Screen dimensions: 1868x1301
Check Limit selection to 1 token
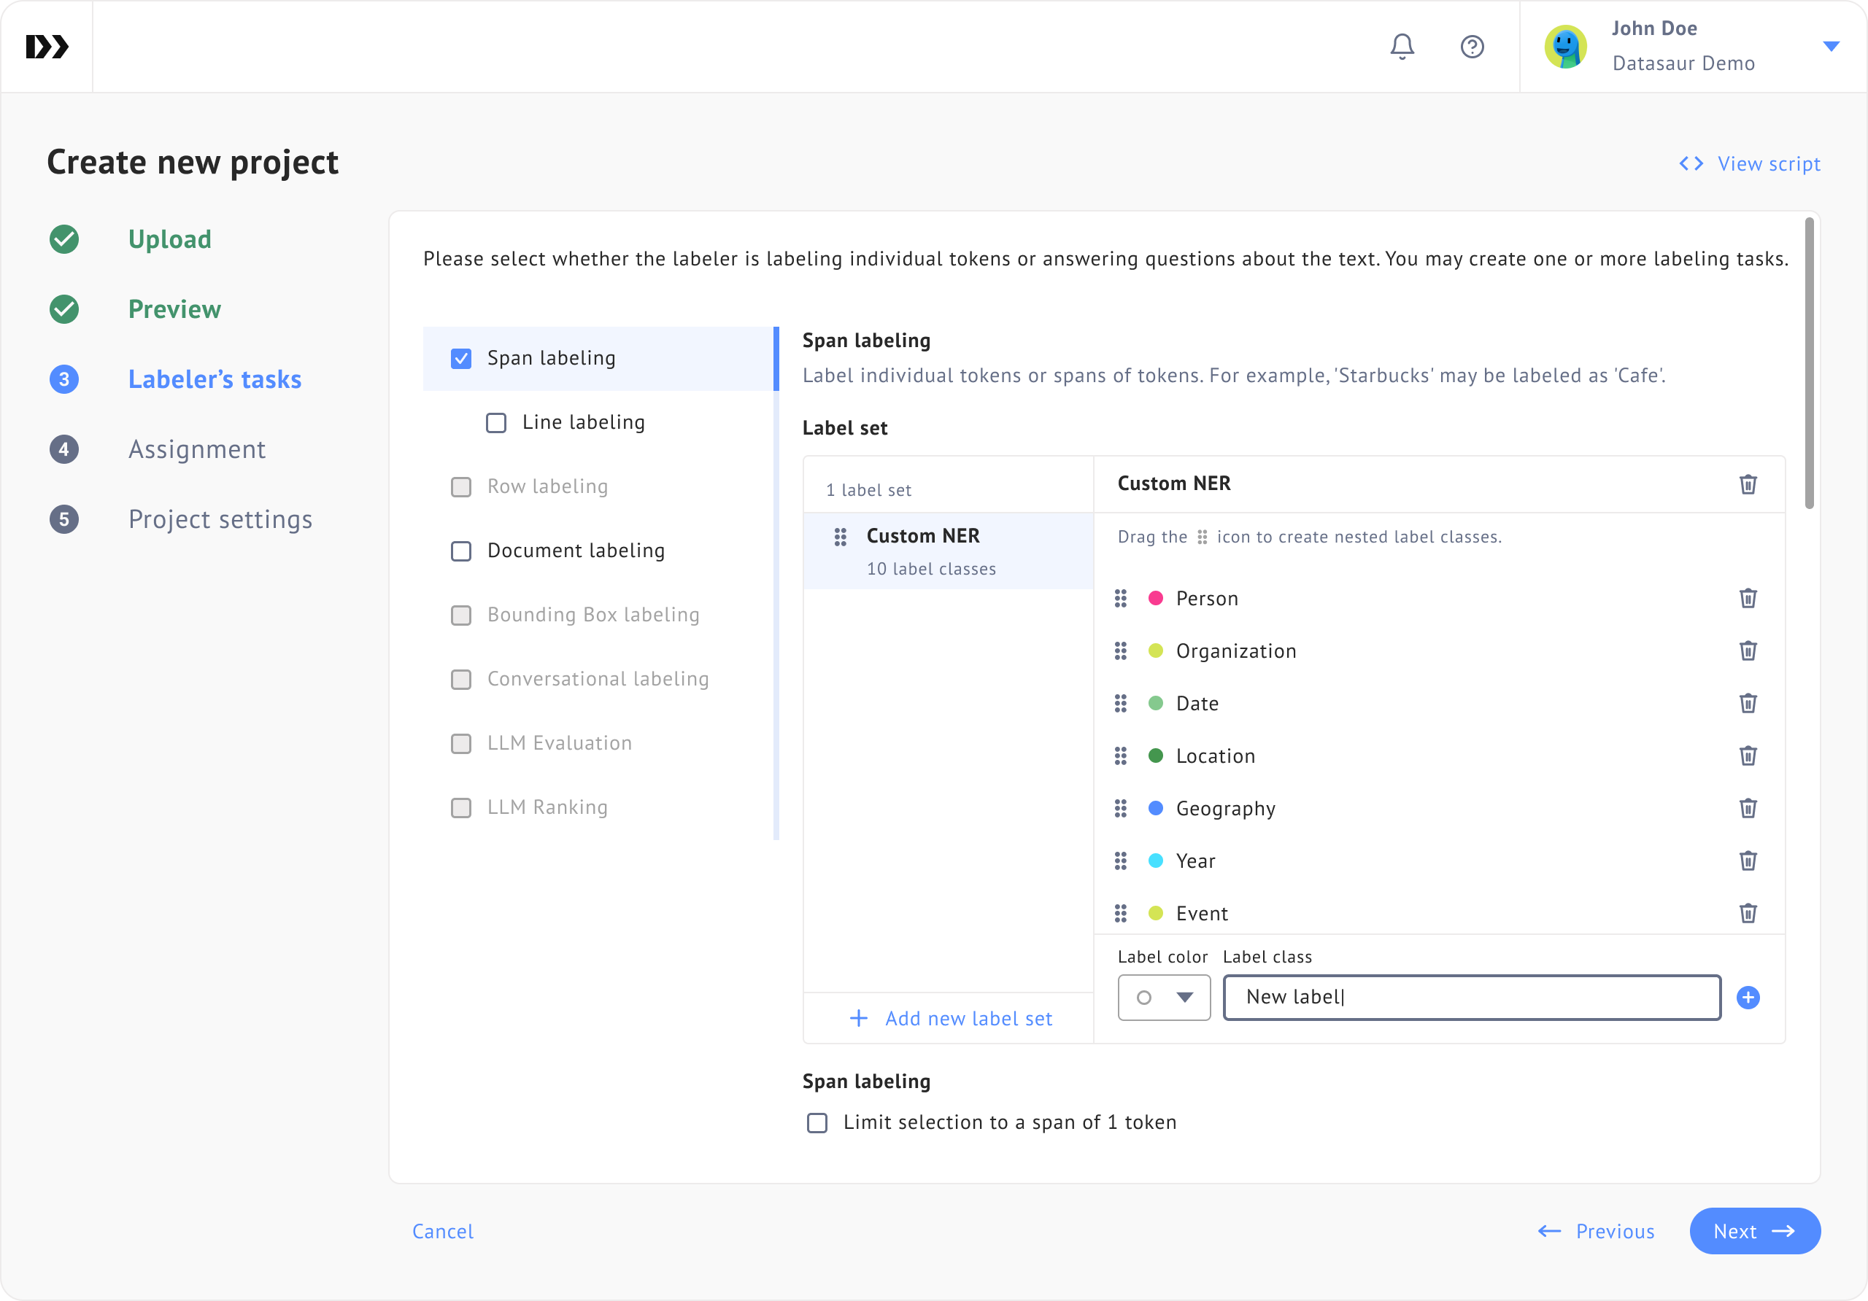point(817,1123)
